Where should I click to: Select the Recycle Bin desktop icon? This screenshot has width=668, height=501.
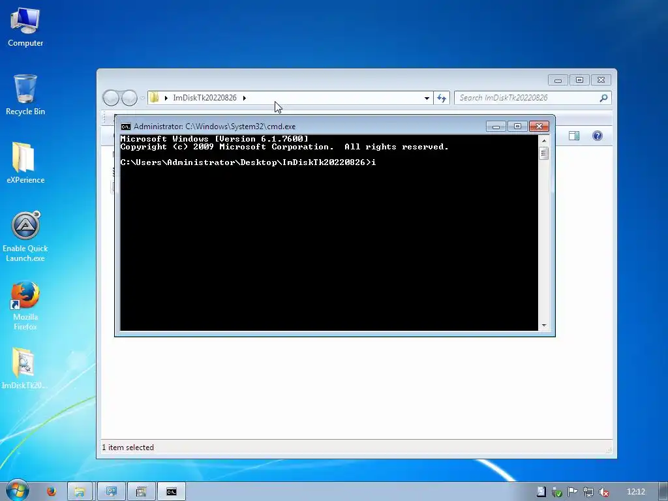[x=25, y=95]
